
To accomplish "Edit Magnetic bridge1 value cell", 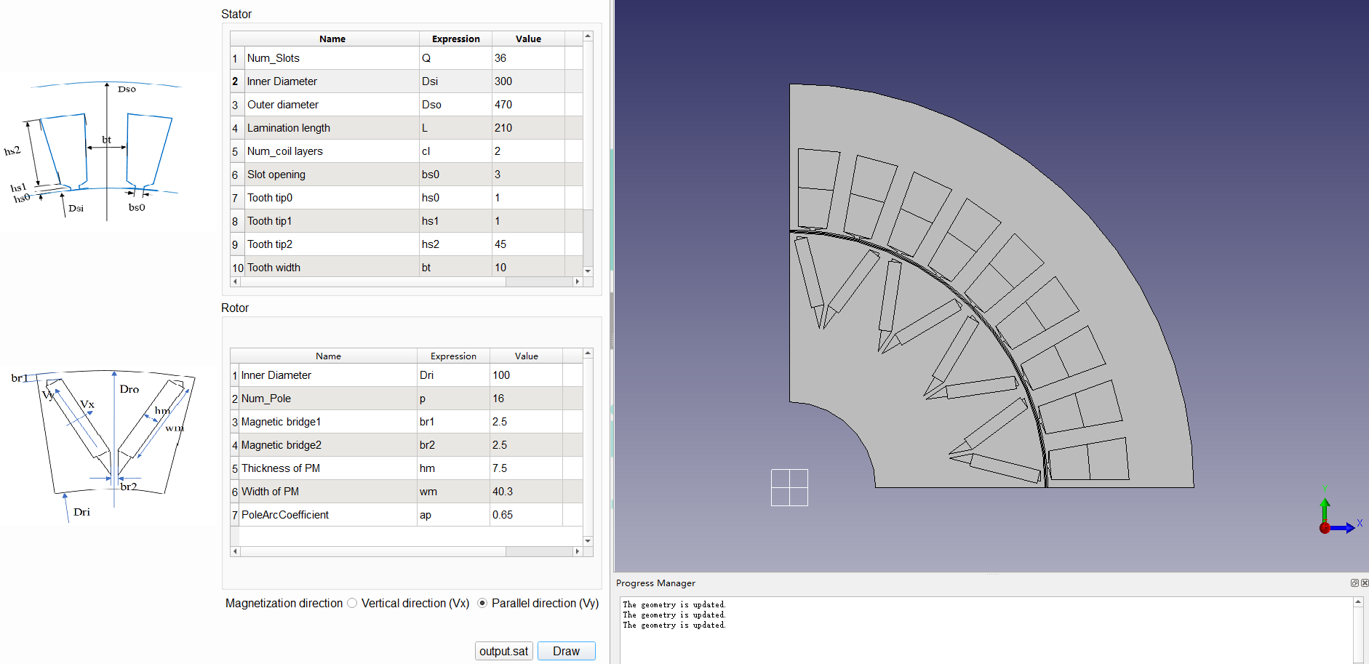I will point(527,422).
